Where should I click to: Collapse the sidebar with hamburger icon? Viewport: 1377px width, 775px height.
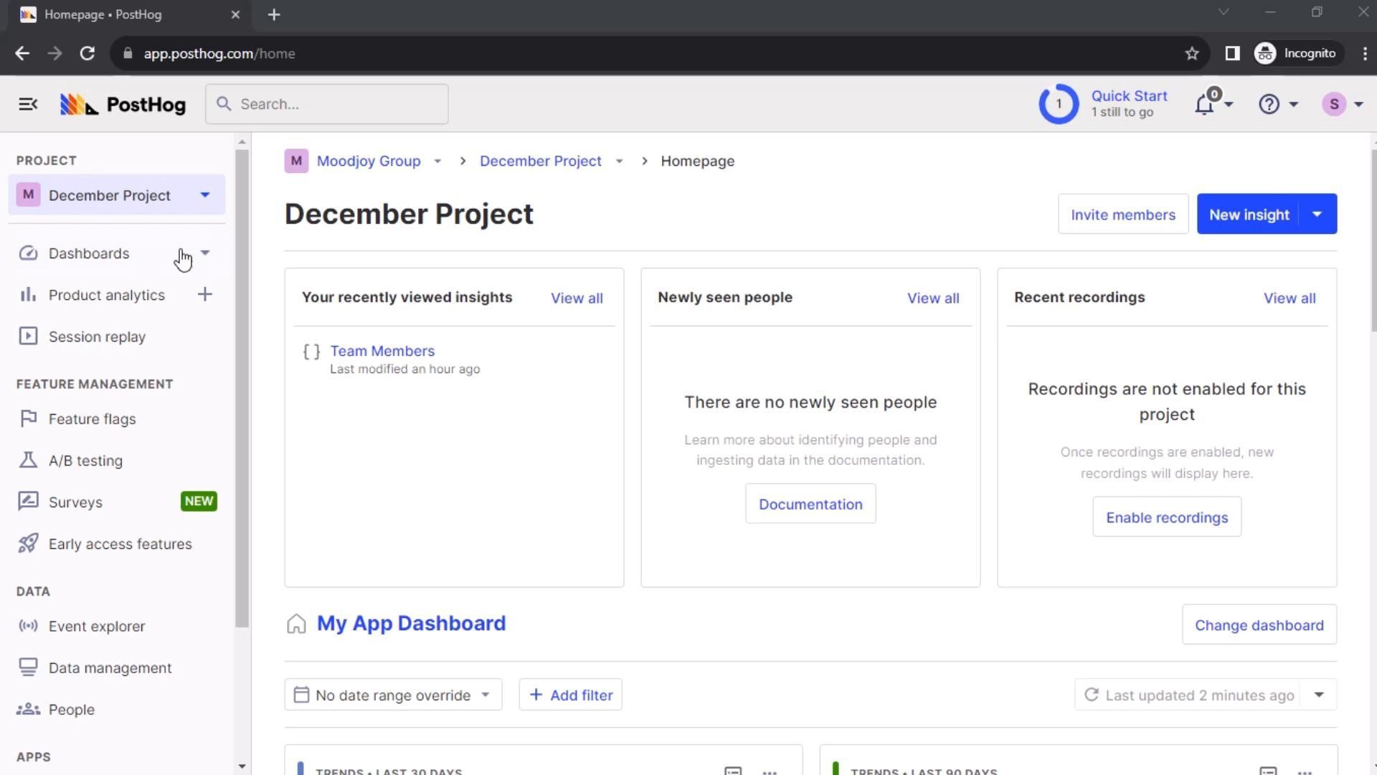[x=28, y=105]
